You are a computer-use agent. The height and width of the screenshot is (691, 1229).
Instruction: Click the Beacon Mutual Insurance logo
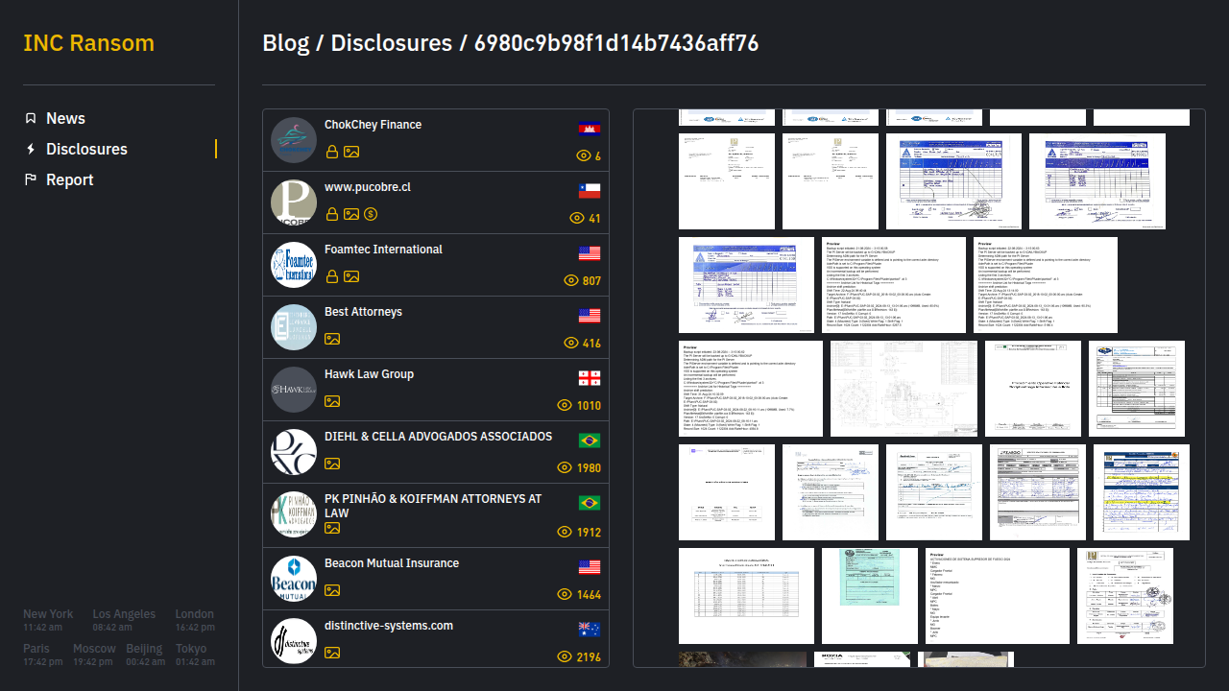(294, 577)
